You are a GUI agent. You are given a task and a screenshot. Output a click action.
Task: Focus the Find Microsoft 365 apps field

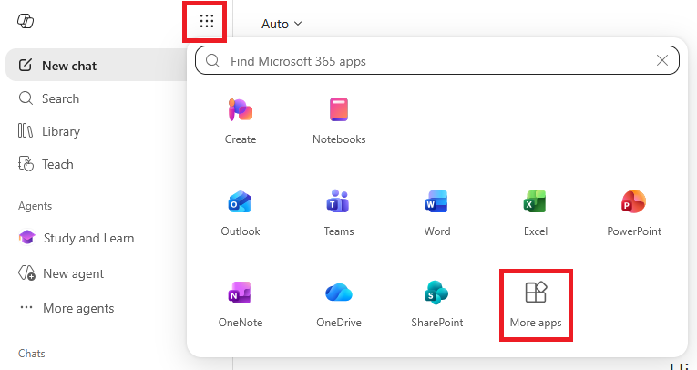click(x=437, y=60)
